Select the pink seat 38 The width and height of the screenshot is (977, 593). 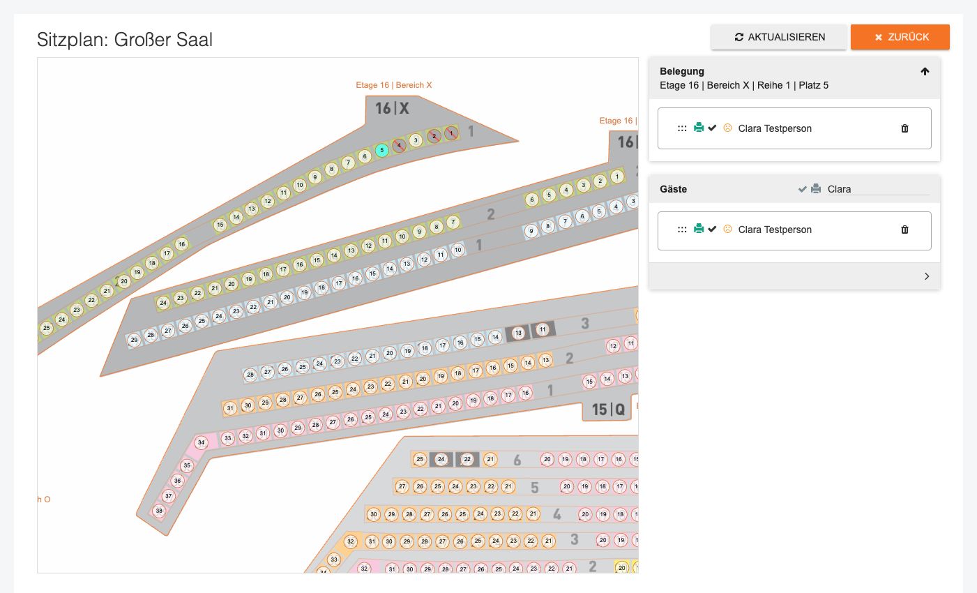[x=159, y=511]
